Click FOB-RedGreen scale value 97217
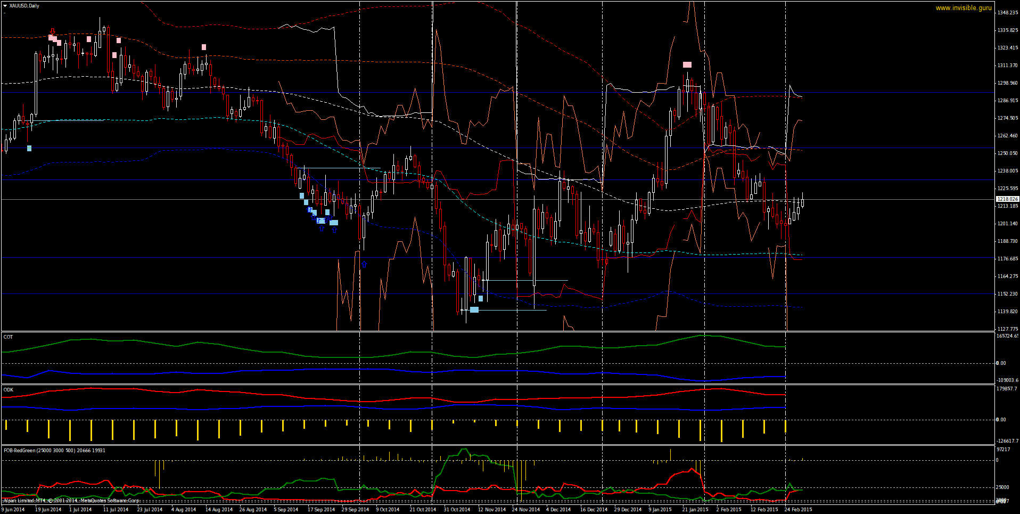The height and width of the screenshot is (514, 1020). click(1003, 449)
